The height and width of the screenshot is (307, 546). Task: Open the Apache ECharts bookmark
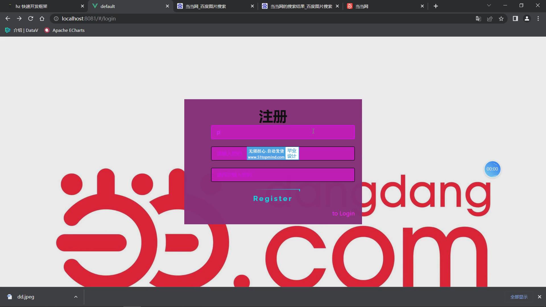click(x=65, y=30)
